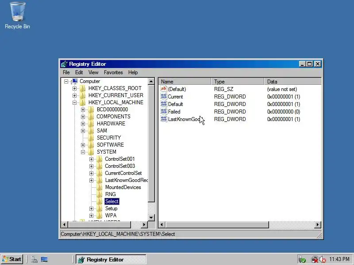The width and height of the screenshot is (354, 265).
Task: Click the COMPONENTS folder icon
Action: (91, 117)
